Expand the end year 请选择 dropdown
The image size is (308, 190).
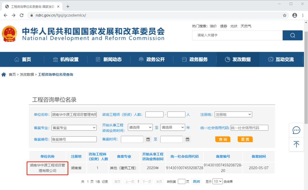(x=173, y=127)
